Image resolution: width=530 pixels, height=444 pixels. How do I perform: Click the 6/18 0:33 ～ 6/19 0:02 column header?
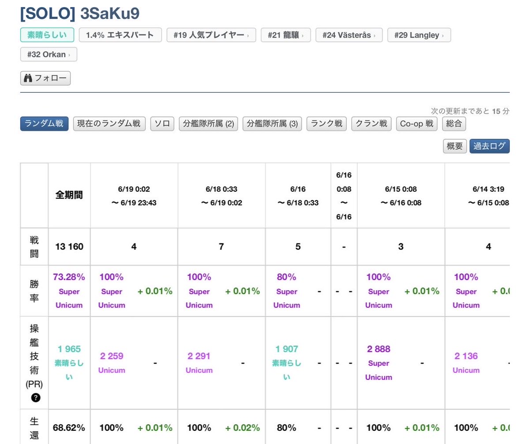tap(221, 196)
